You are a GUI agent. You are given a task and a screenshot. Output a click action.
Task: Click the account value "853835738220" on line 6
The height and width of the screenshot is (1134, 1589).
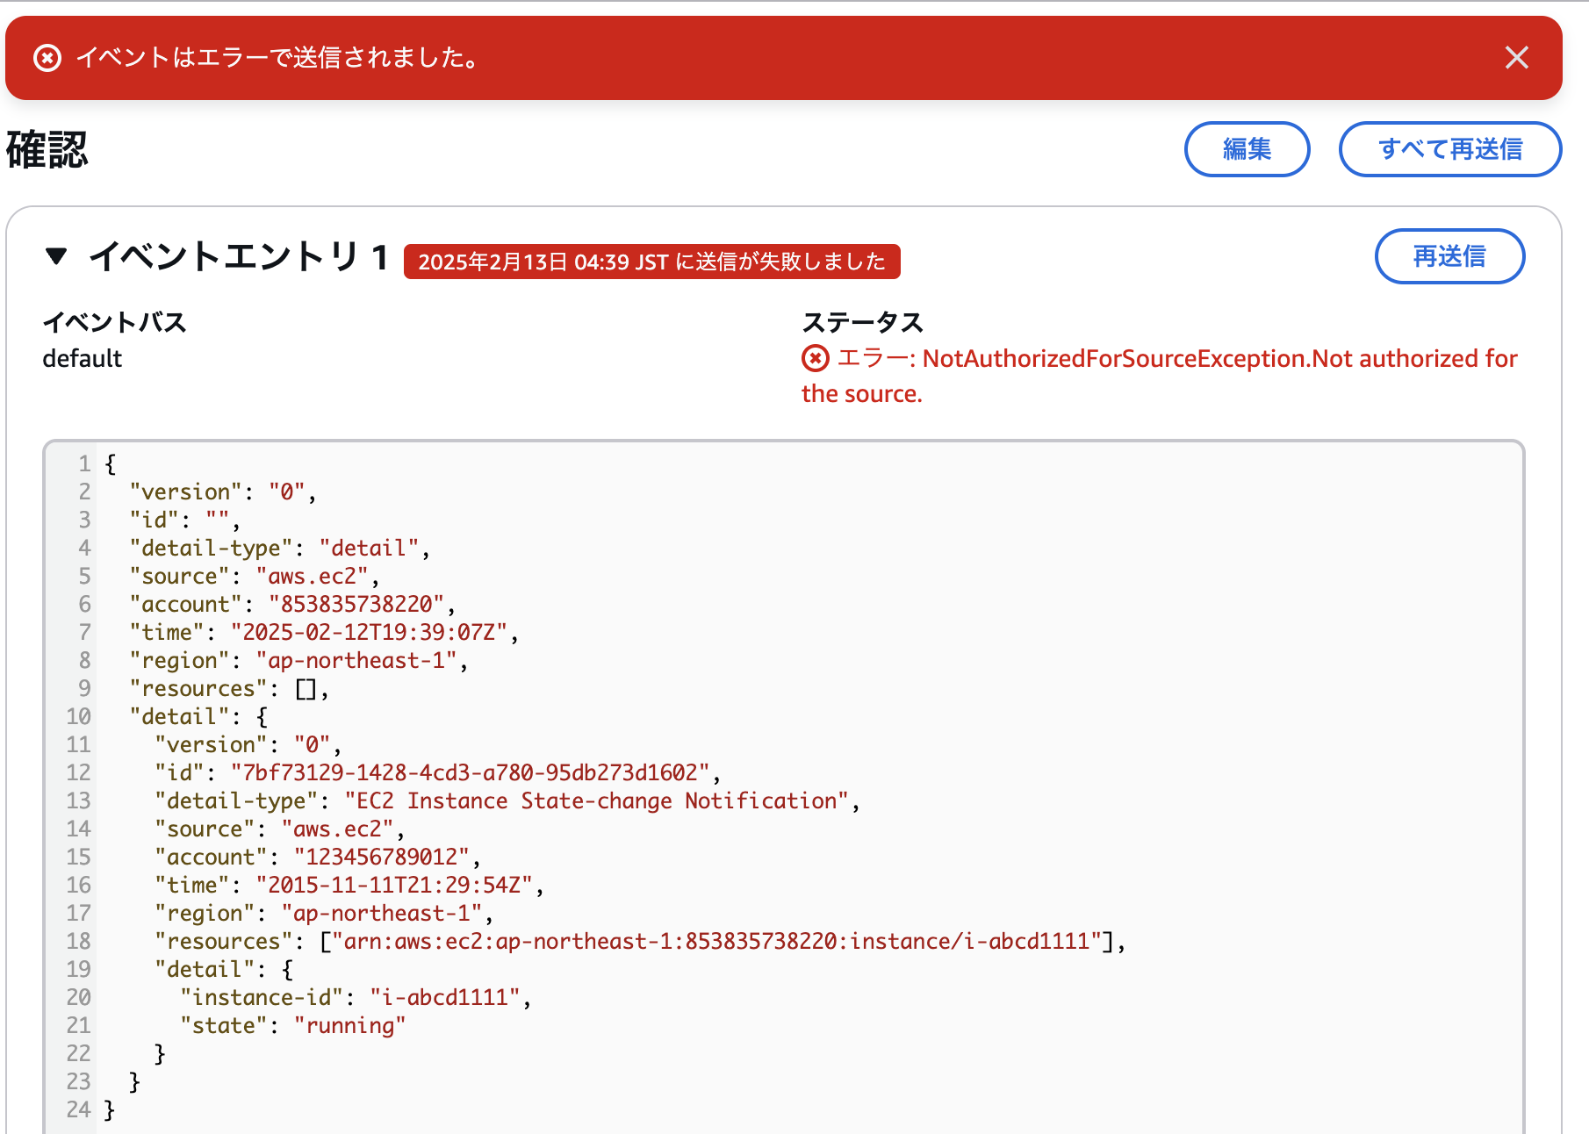(x=356, y=604)
